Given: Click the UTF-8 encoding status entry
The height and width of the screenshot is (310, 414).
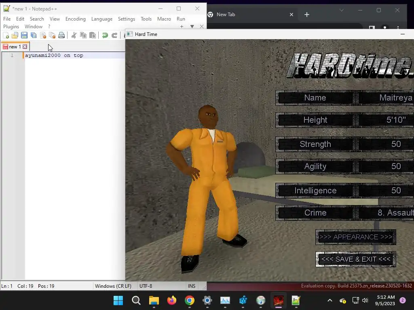Looking at the screenshot, I should coord(146,286).
